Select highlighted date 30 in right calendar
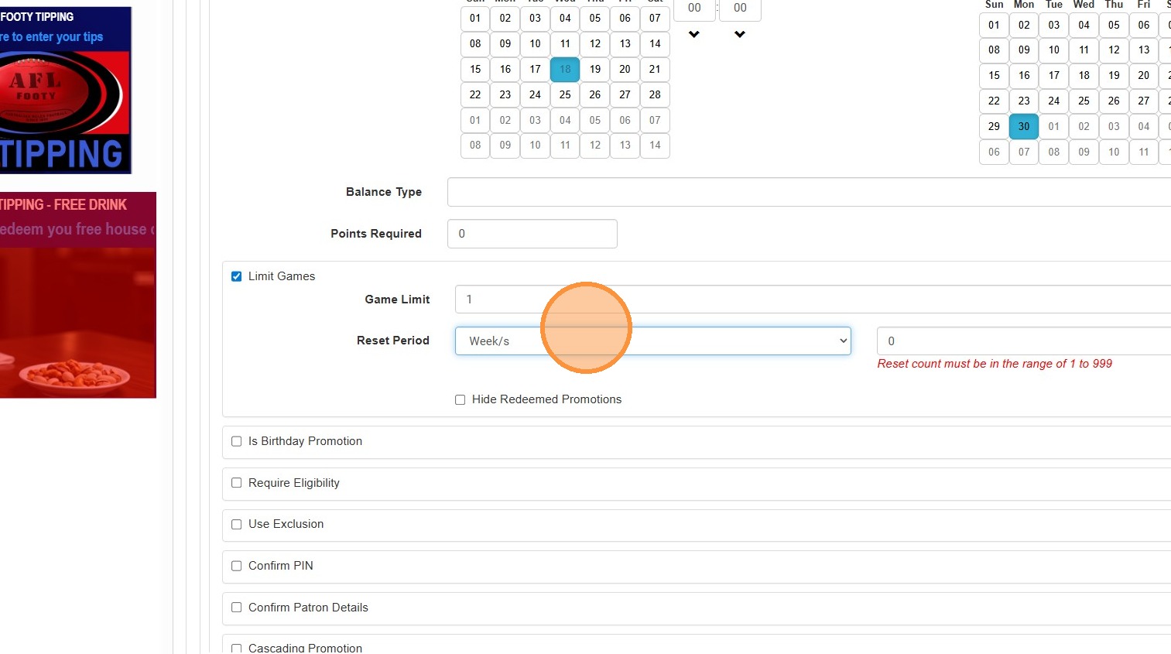The height and width of the screenshot is (654, 1171). [1024, 126]
